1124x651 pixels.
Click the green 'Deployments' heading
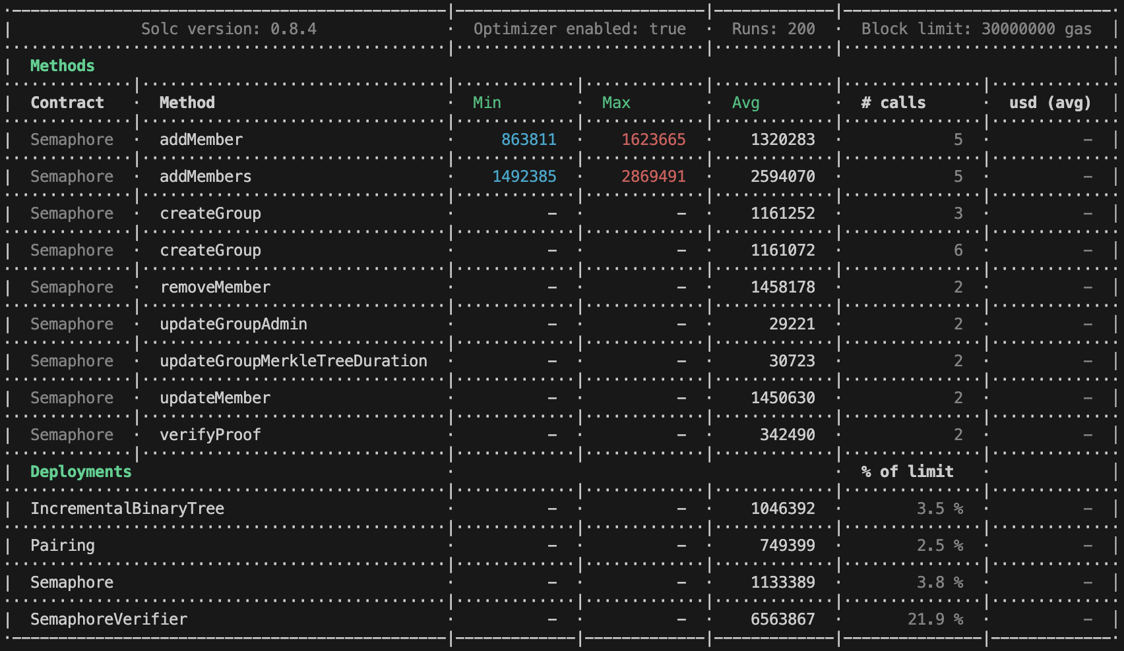[81, 472]
